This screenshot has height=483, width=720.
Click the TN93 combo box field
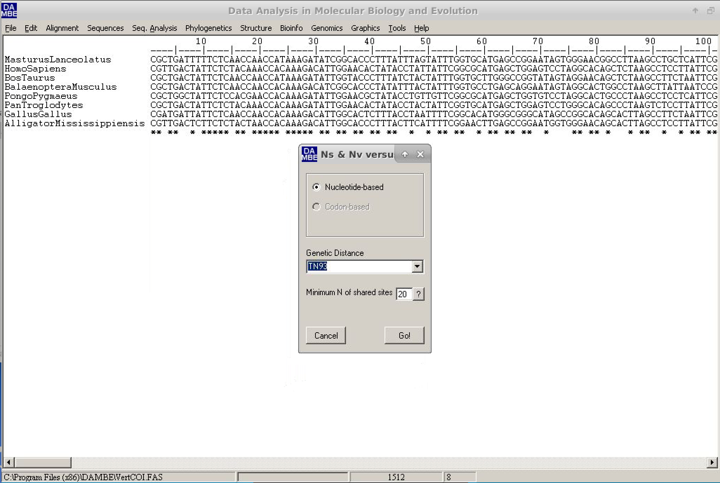click(x=359, y=267)
